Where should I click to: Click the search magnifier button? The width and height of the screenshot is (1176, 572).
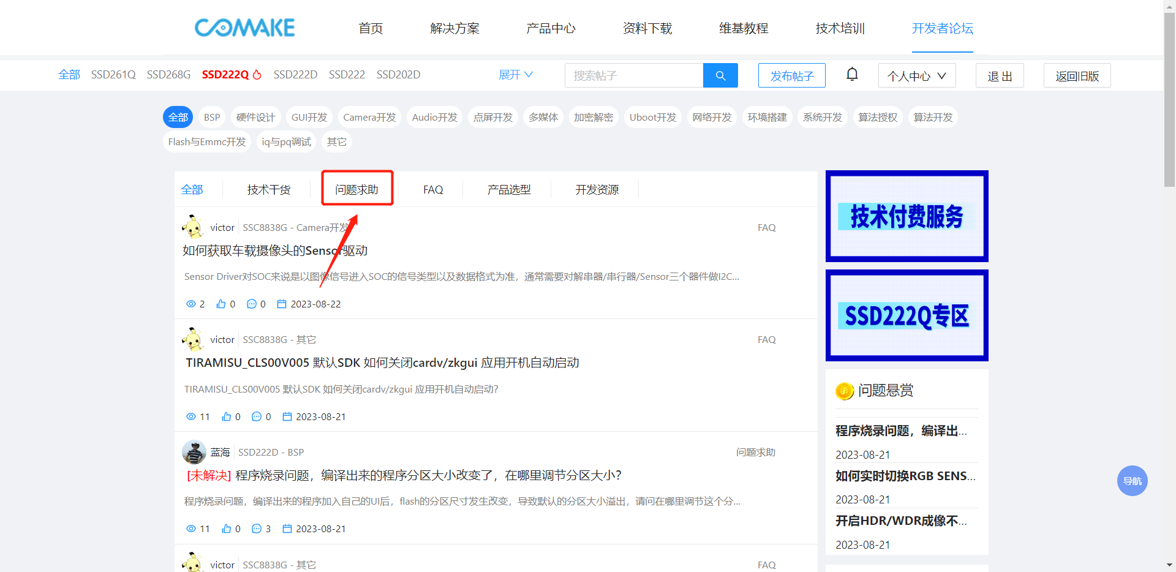coord(720,75)
